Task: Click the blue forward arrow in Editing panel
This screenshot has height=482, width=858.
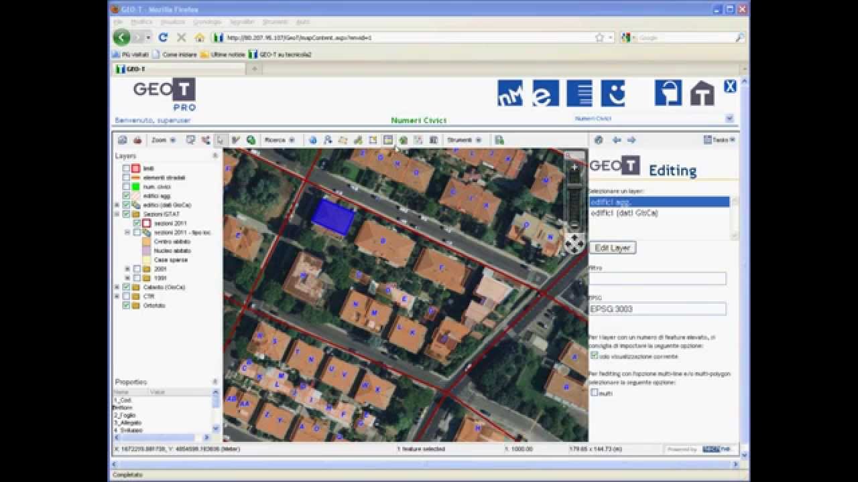Action: point(631,140)
